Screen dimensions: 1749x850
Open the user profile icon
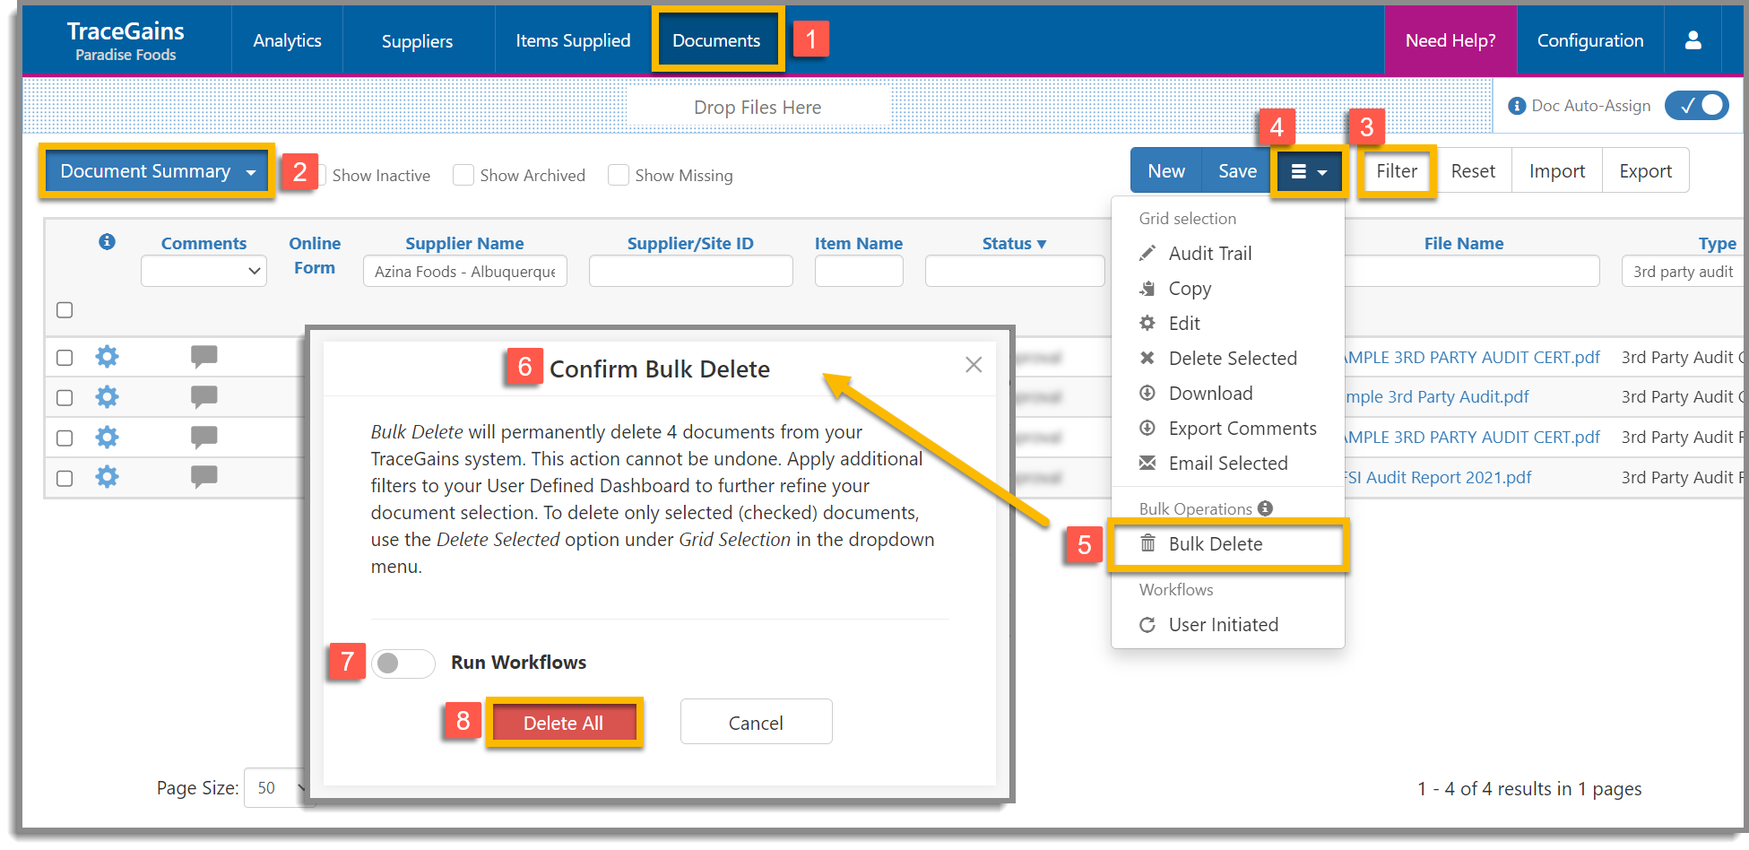click(1693, 40)
